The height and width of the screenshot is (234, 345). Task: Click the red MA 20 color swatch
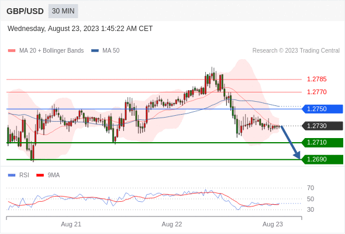[12, 51]
